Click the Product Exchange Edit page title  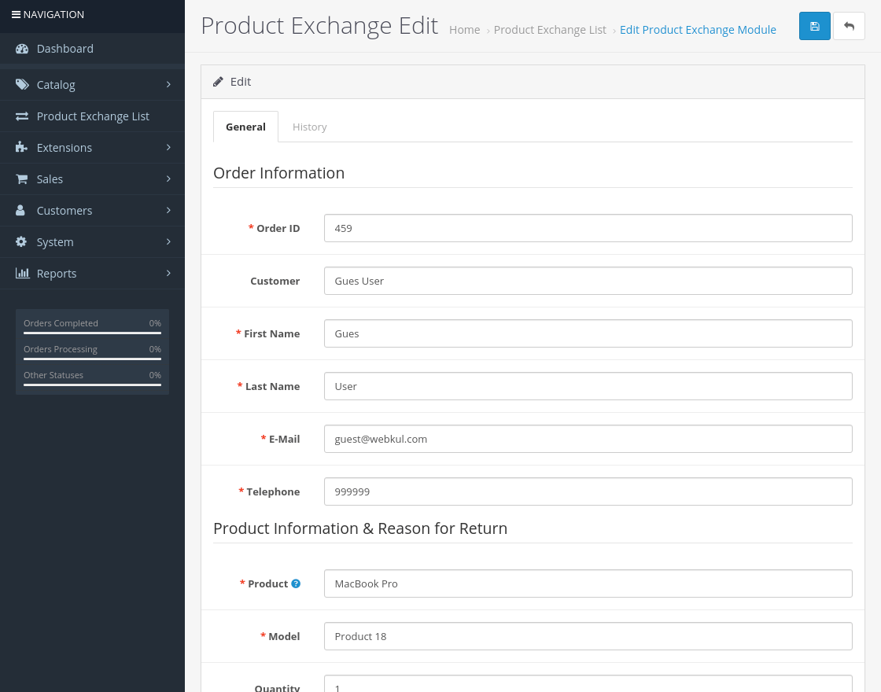(x=319, y=26)
